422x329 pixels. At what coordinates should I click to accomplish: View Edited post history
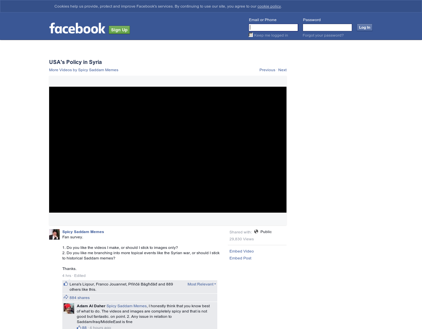(x=80, y=276)
